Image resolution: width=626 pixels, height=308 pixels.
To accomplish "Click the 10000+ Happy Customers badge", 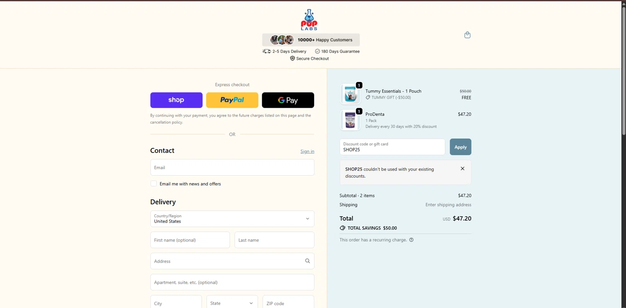I will [311, 40].
